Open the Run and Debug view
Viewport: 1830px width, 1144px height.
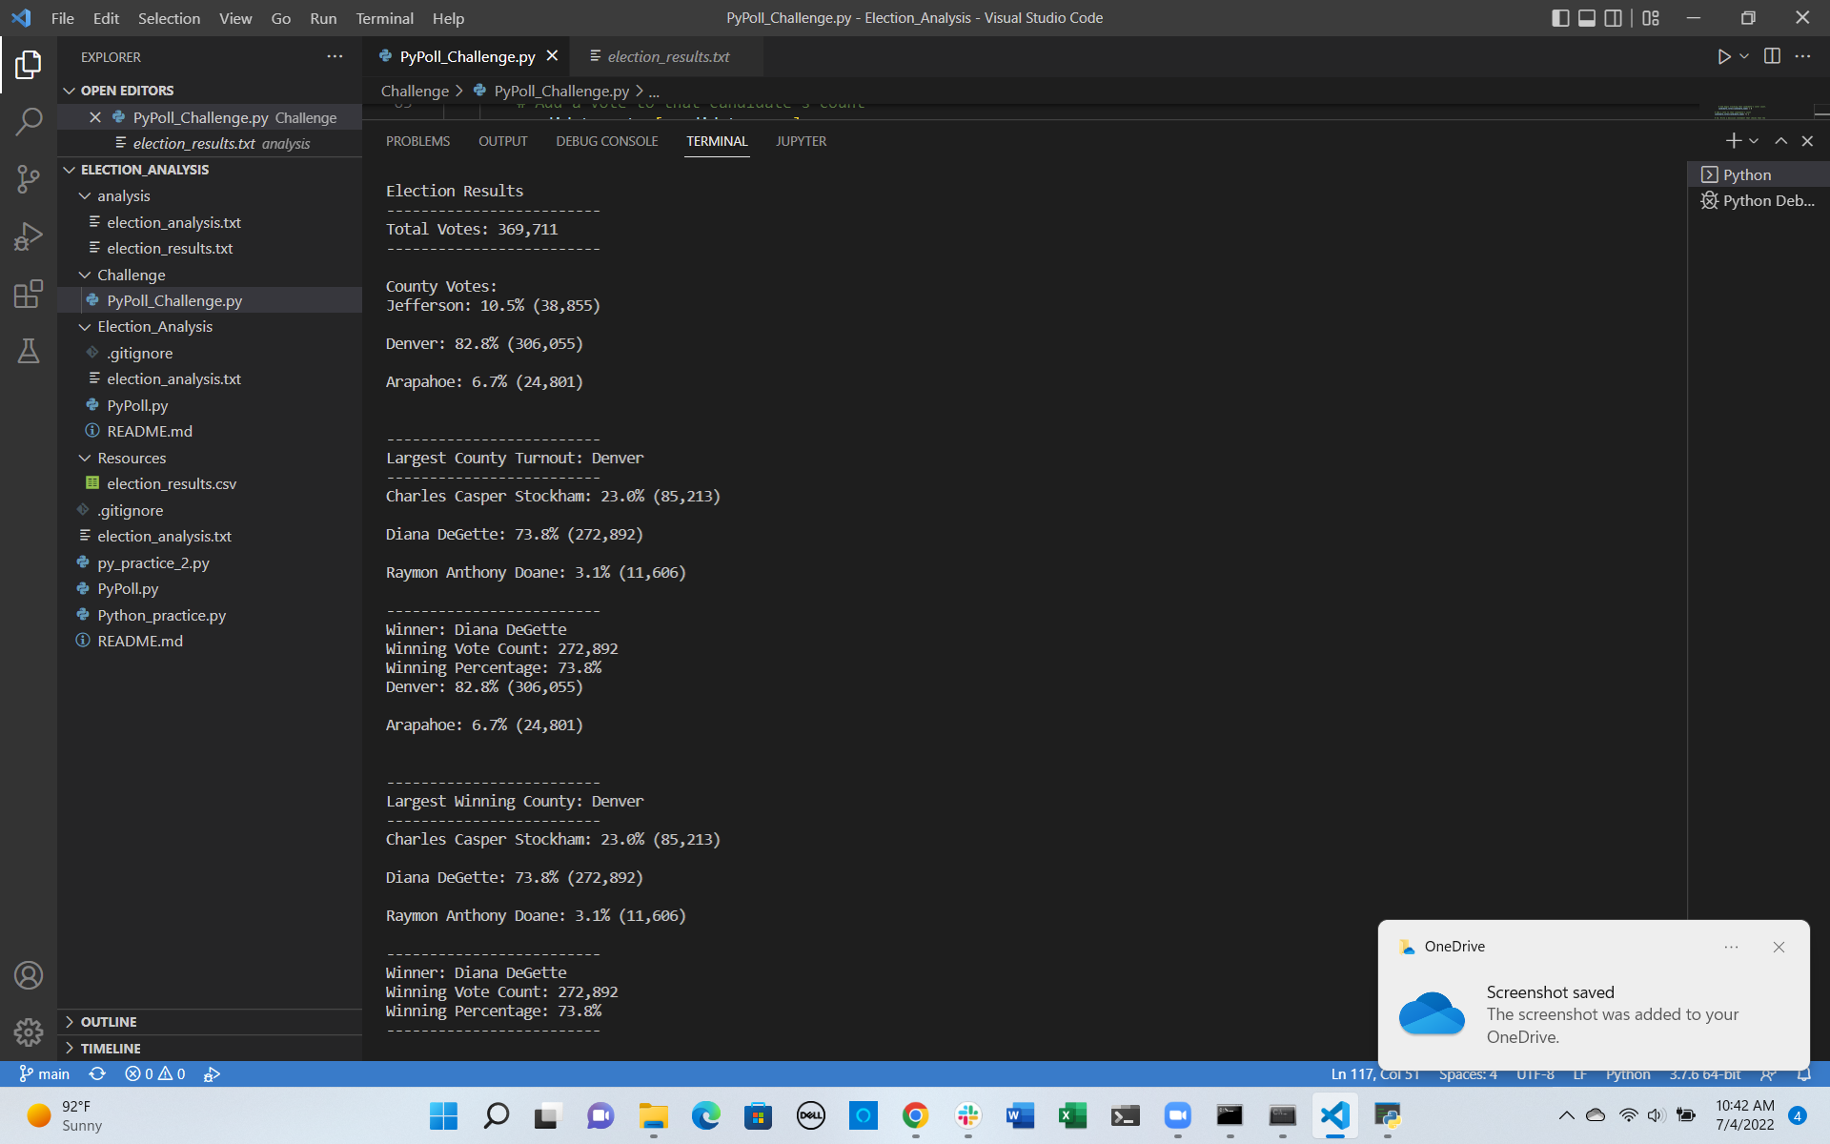click(x=29, y=235)
